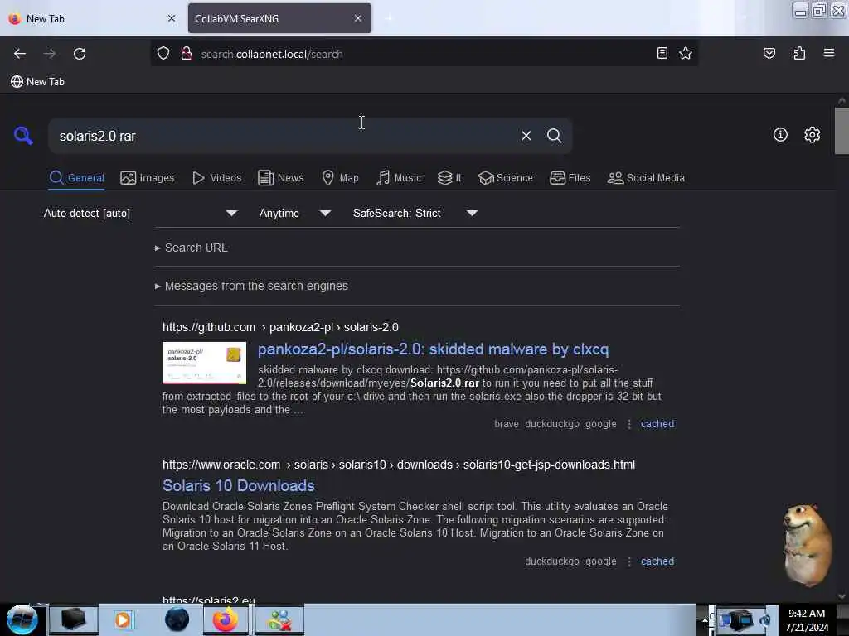The height and width of the screenshot is (636, 849).
Task: Switch to the Videos category
Action: pos(217,178)
